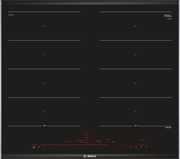Tap the SCHOTT CERAN logo
The image size is (180, 159).
(168, 16)
